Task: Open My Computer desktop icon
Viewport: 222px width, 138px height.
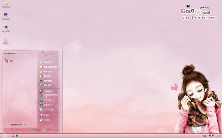Action: pos(6,17)
